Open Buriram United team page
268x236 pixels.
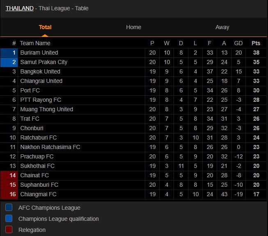coord(39,53)
